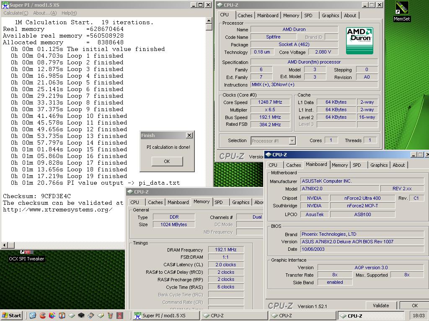Open the colorful pencil-cup quick launch icon
This screenshot has width=429, height=321.
click(110, 316)
